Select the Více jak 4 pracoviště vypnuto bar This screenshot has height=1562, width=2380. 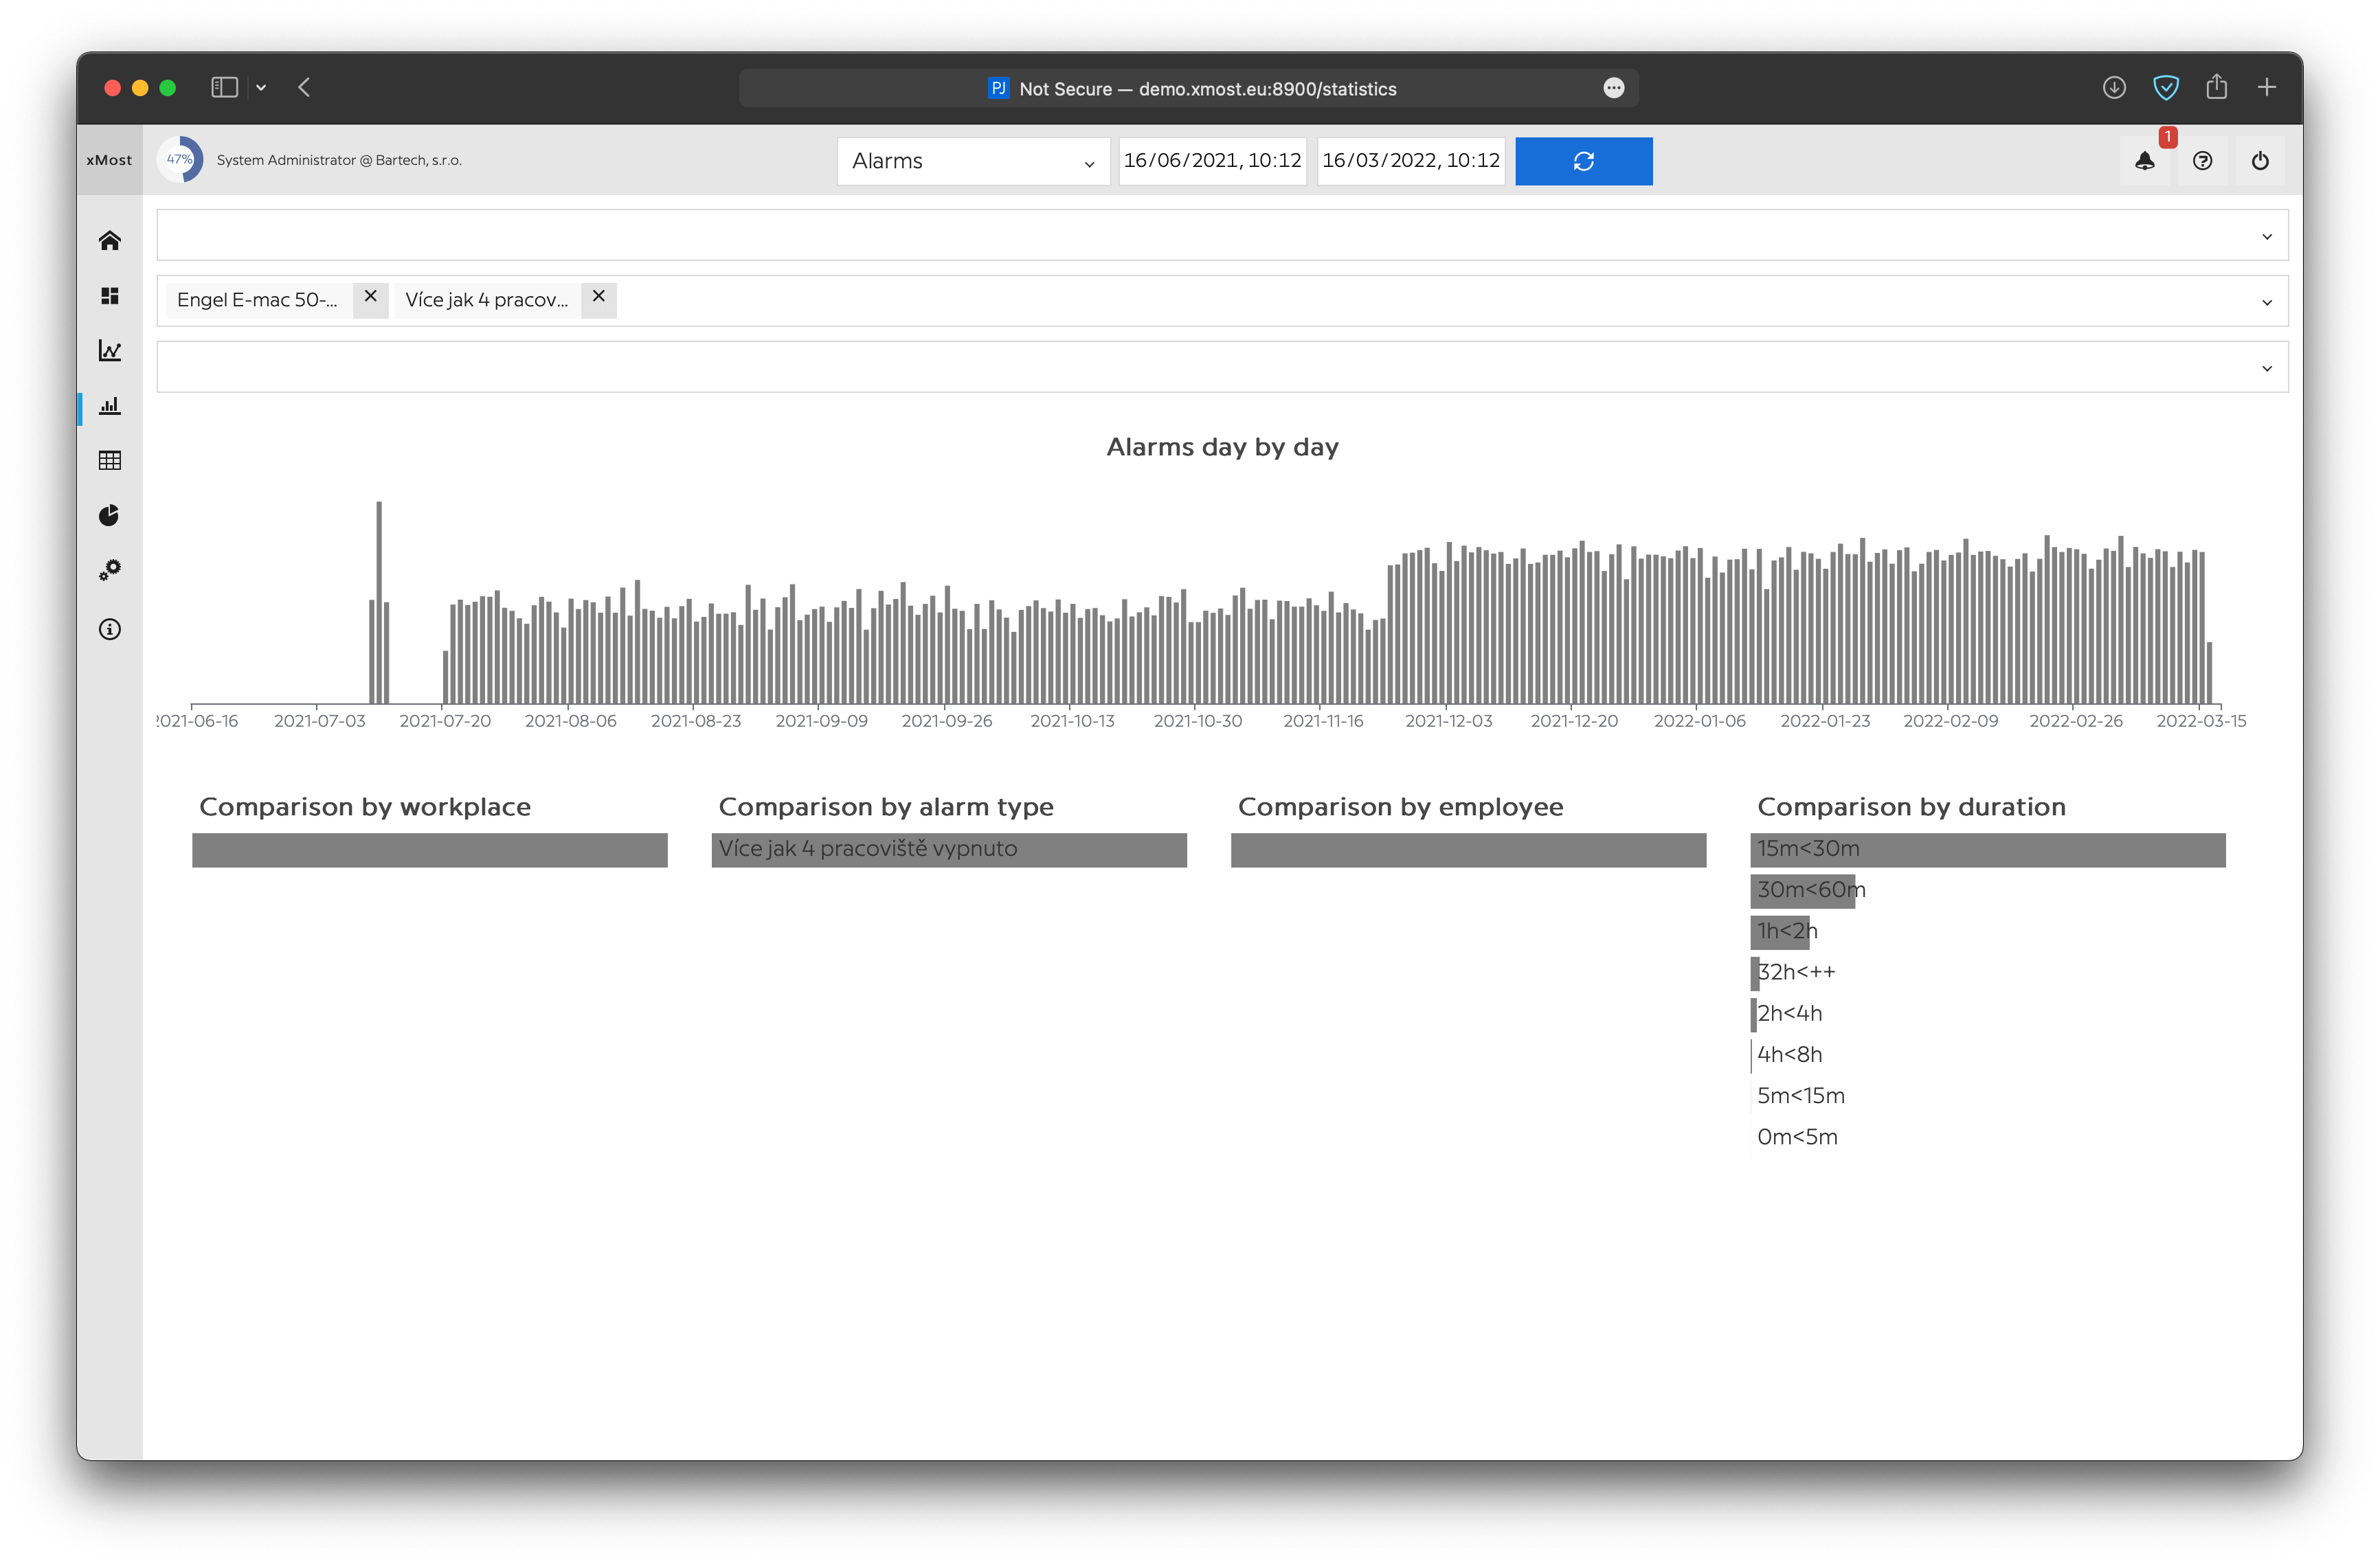[948, 849]
